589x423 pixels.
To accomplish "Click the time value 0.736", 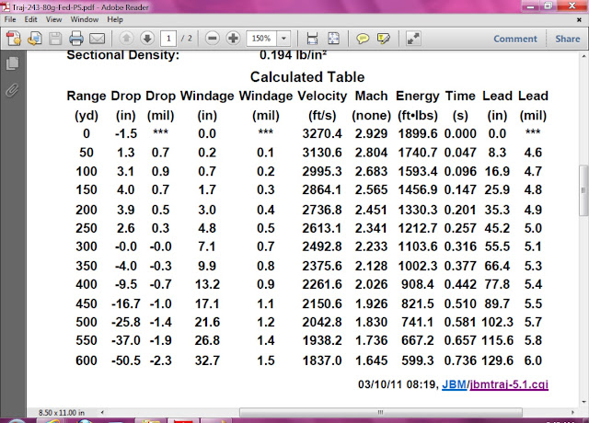I will coord(460,360).
